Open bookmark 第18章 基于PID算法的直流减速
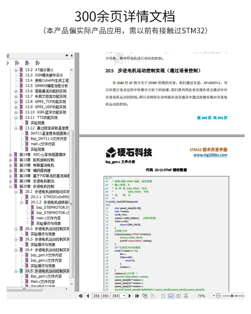This screenshot has width=251, height=314. [44, 176]
